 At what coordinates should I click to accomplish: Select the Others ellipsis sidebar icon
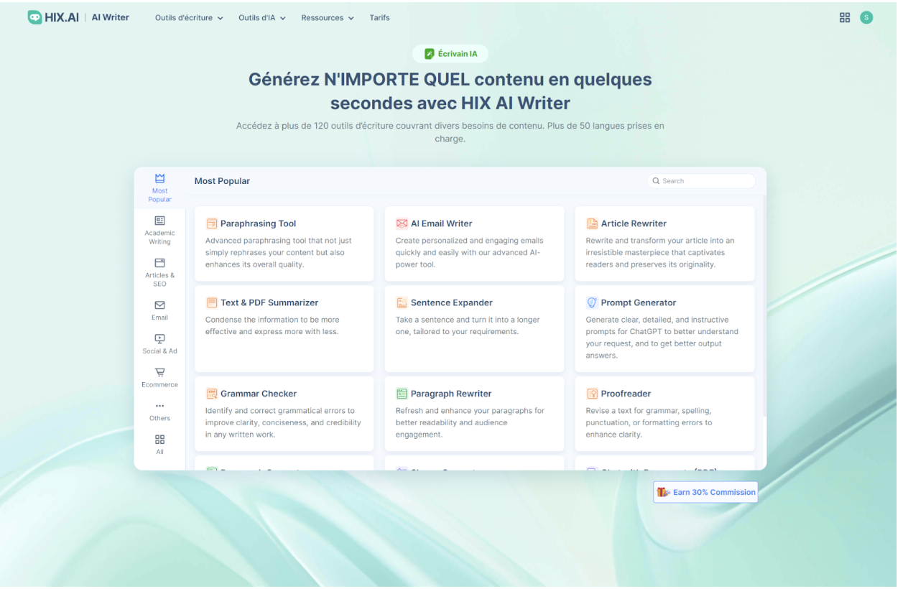159,406
